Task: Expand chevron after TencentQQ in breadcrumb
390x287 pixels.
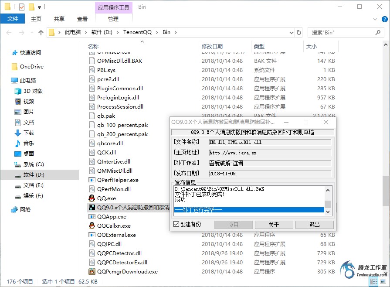Action: click(157, 32)
